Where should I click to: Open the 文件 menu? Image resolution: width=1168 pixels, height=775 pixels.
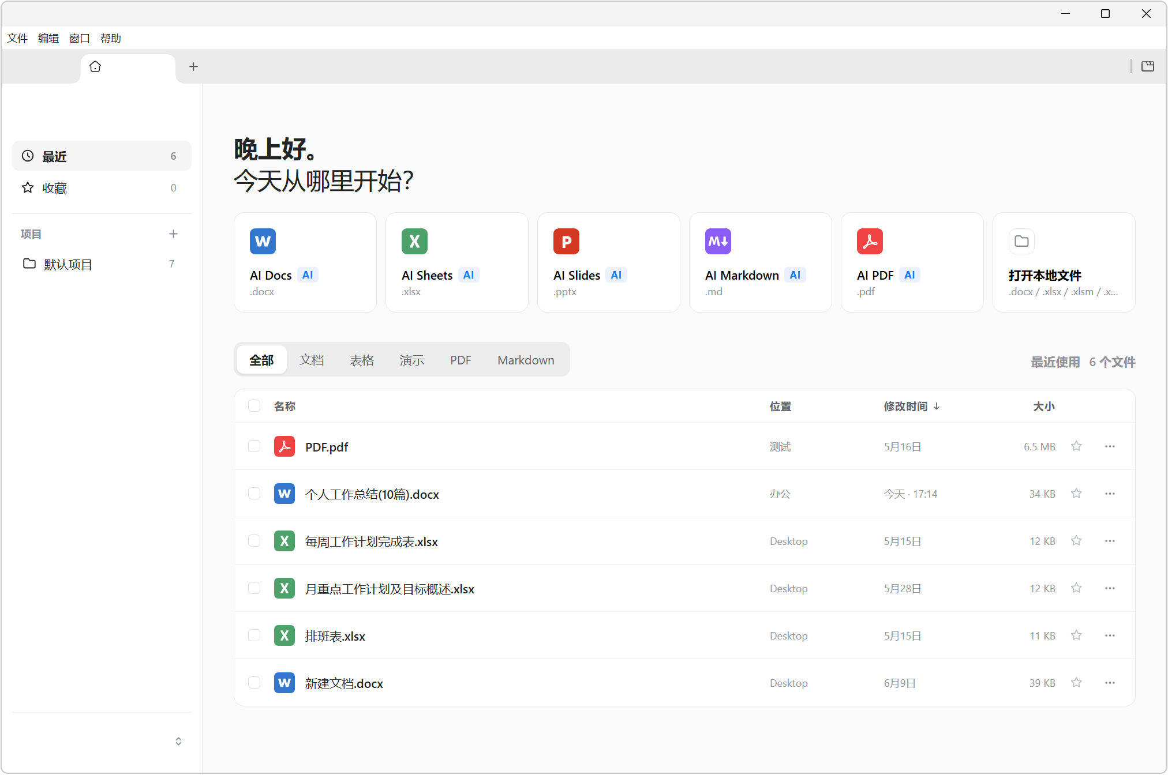pos(17,39)
